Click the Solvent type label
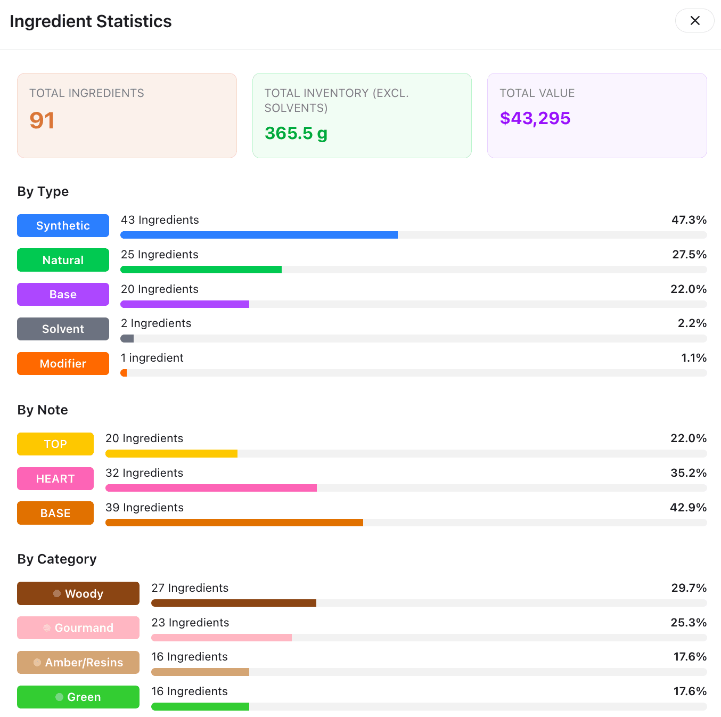 63,329
